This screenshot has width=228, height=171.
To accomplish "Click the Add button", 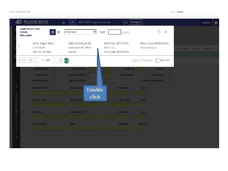I will coord(22,60).
